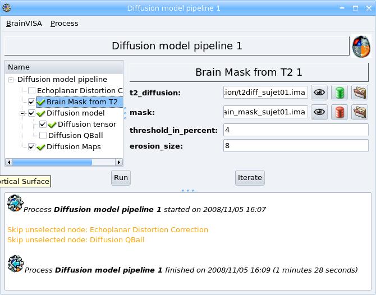Click the splitter handle beside the tree
Viewport: 376px width, 295px height.
(x=125, y=113)
